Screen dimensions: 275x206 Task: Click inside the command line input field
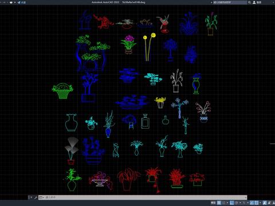point(145,197)
